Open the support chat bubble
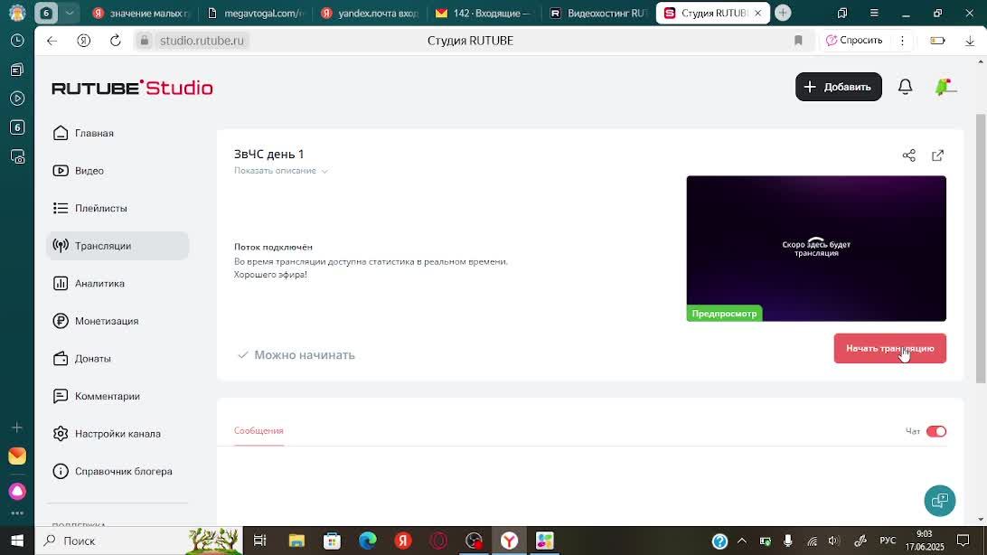This screenshot has width=987, height=555. pos(940,501)
